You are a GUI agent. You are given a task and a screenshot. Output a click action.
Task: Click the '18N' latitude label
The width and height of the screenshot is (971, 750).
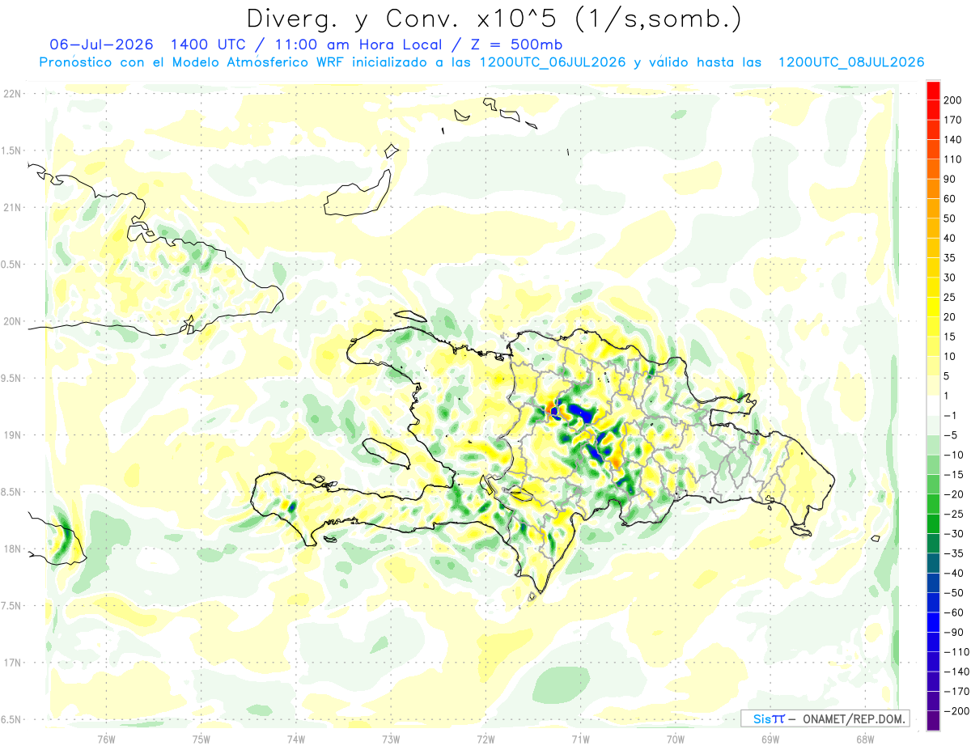point(11,549)
